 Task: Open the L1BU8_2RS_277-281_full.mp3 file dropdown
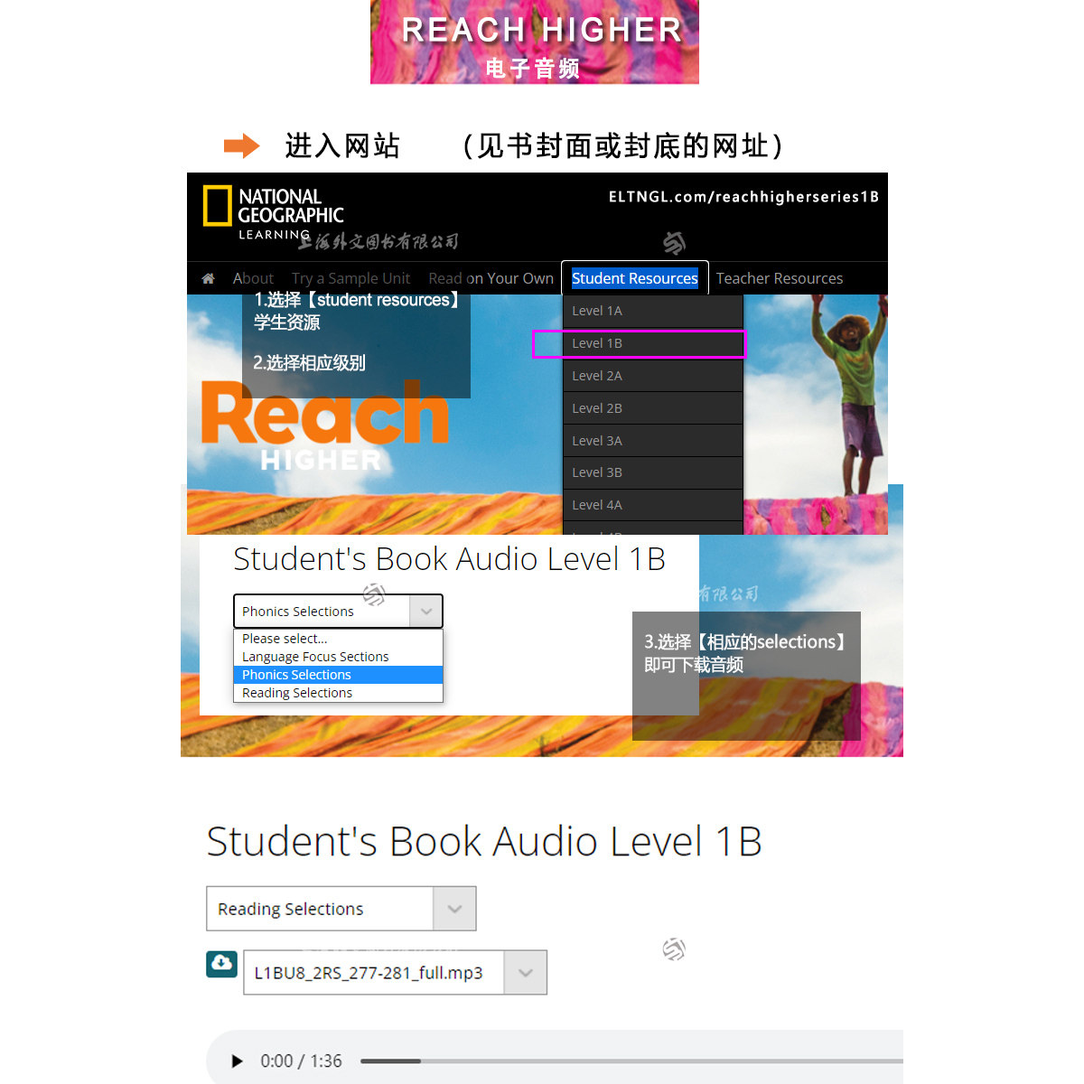tap(395, 973)
